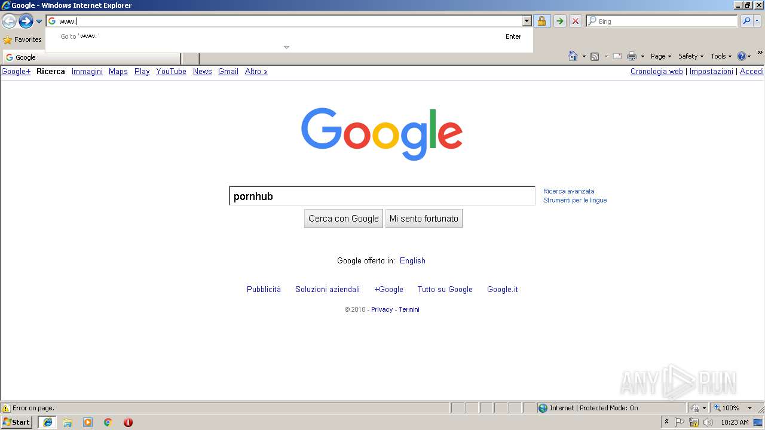
Task: Select the "Go to 'www.'" autocomplete suggestion
Action: pyautogui.click(x=289, y=36)
